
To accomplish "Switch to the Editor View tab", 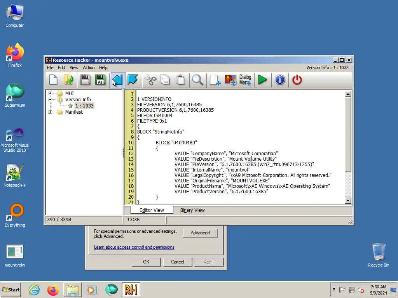I will coord(152,210).
